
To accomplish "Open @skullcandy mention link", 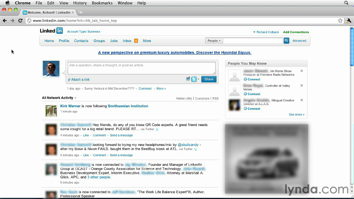I will coord(188,145).
